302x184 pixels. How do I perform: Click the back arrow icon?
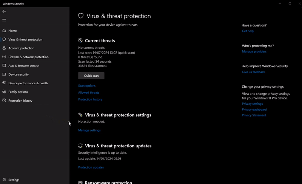click(4, 11)
